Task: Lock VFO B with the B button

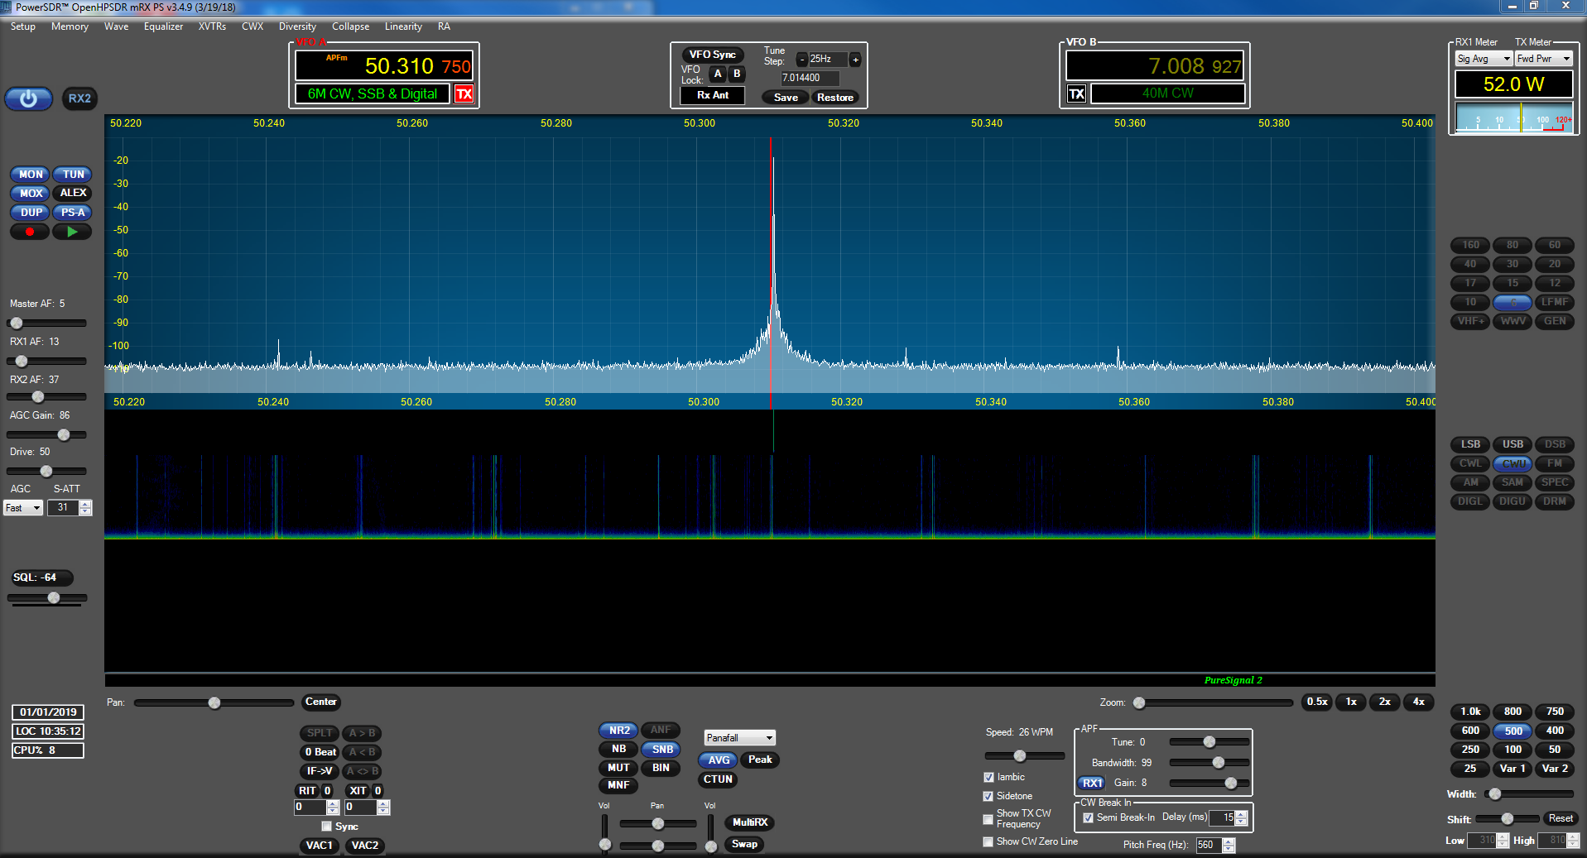Action: tap(737, 74)
